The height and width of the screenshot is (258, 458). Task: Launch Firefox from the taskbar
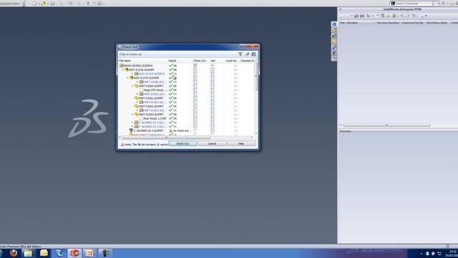[x=14, y=253]
